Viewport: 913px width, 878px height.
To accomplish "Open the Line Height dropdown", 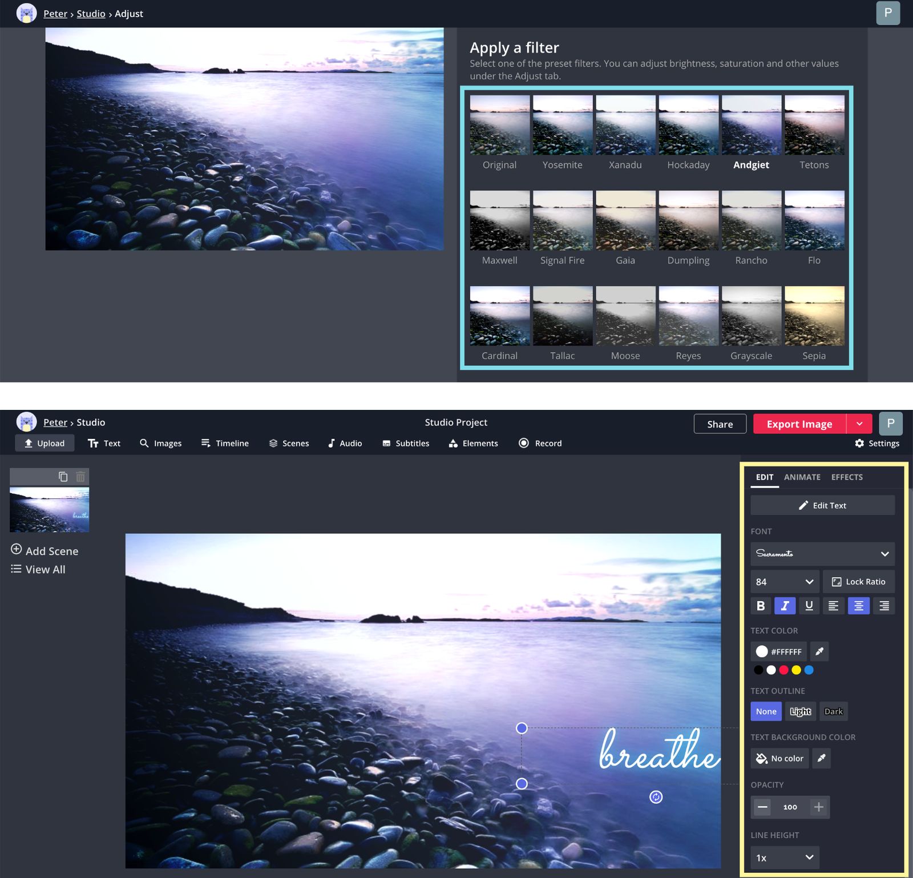I will tap(784, 857).
